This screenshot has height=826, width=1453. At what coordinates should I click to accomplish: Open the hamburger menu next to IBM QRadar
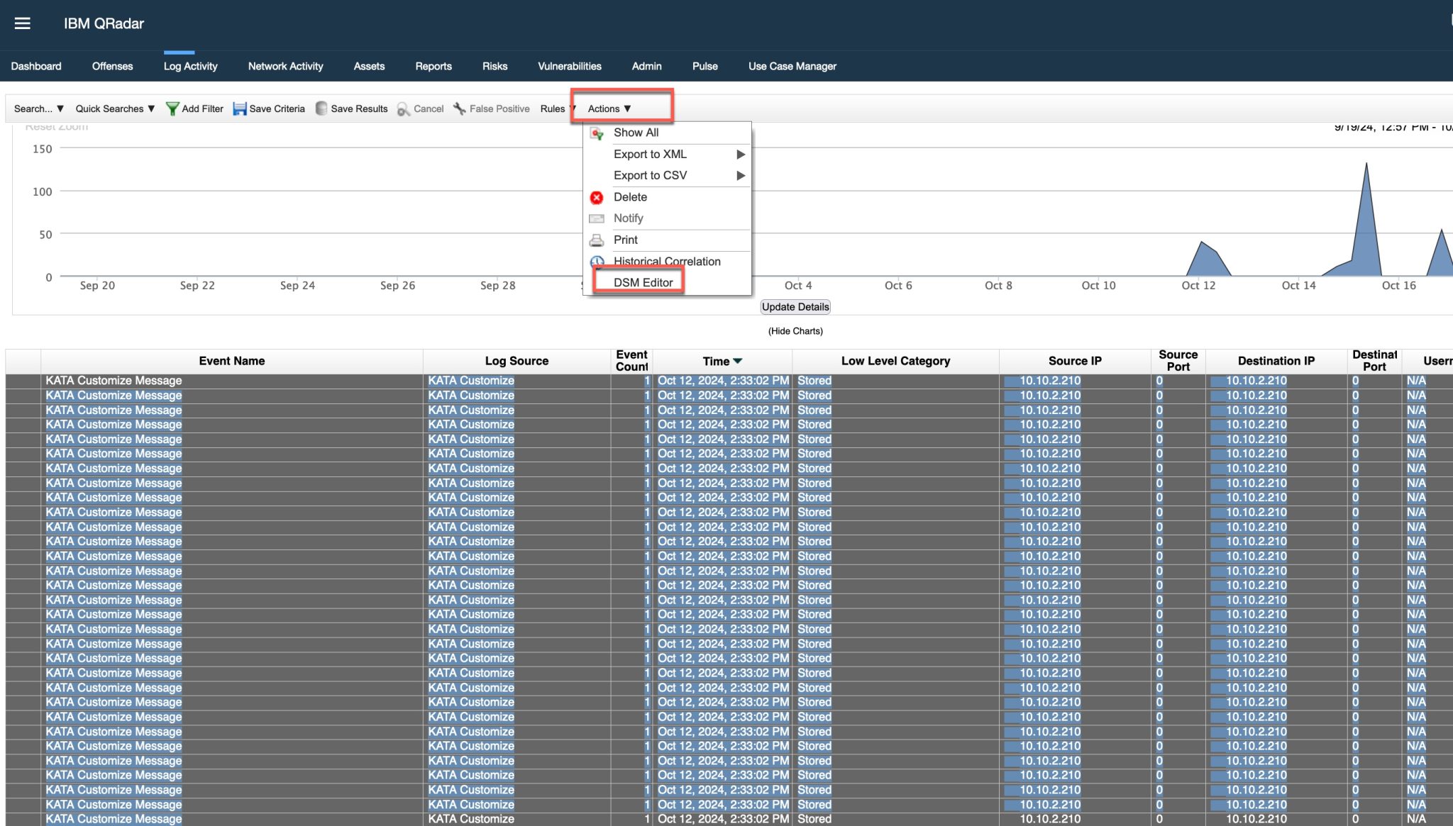pos(22,23)
